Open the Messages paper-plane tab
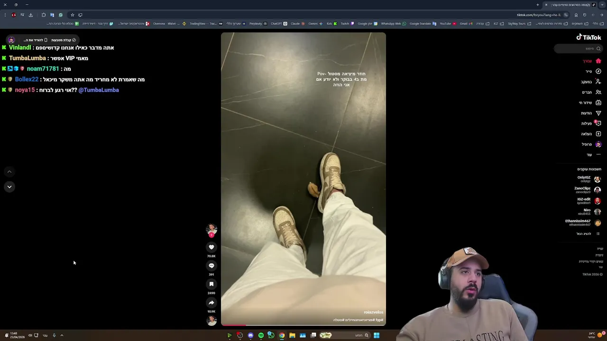Viewport: 607px width, 341px height. click(591, 113)
